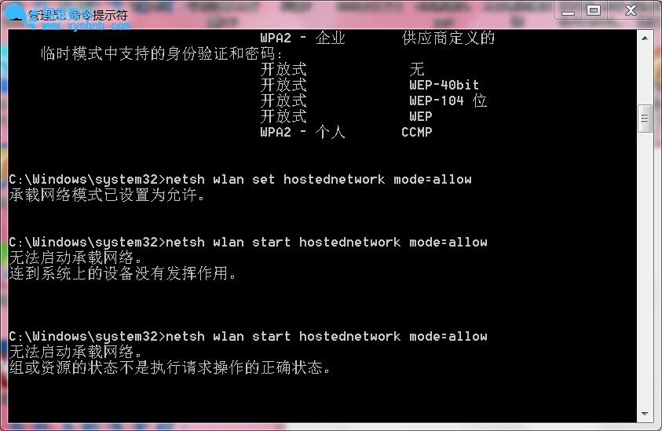Click the vertical scrollbar thumb
662x431 pixels.
point(645,119)
